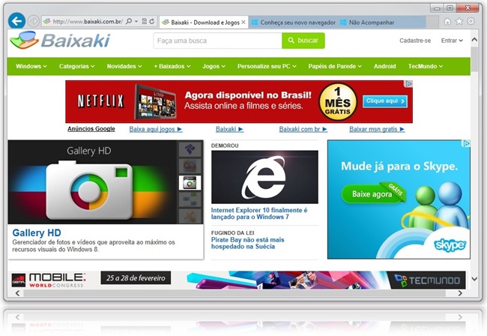Switch to Conheça seu novo navegador tab
Viewport: 487px width, 336px height.
293,22
